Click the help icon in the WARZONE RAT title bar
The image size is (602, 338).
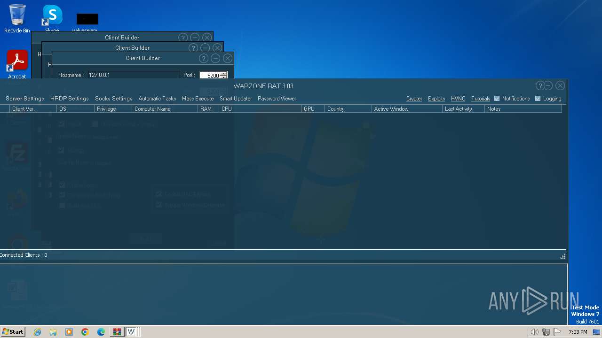point(540,85)
